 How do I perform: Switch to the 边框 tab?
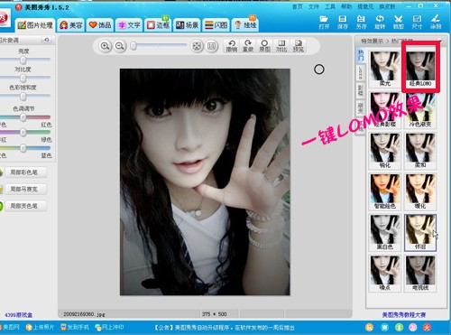158,25
